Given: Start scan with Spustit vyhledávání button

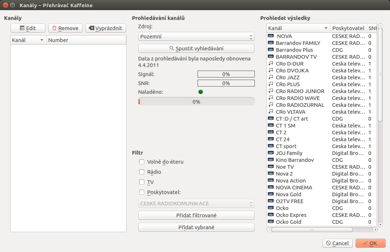Looking at the screenshot, I should click(196, 49).
